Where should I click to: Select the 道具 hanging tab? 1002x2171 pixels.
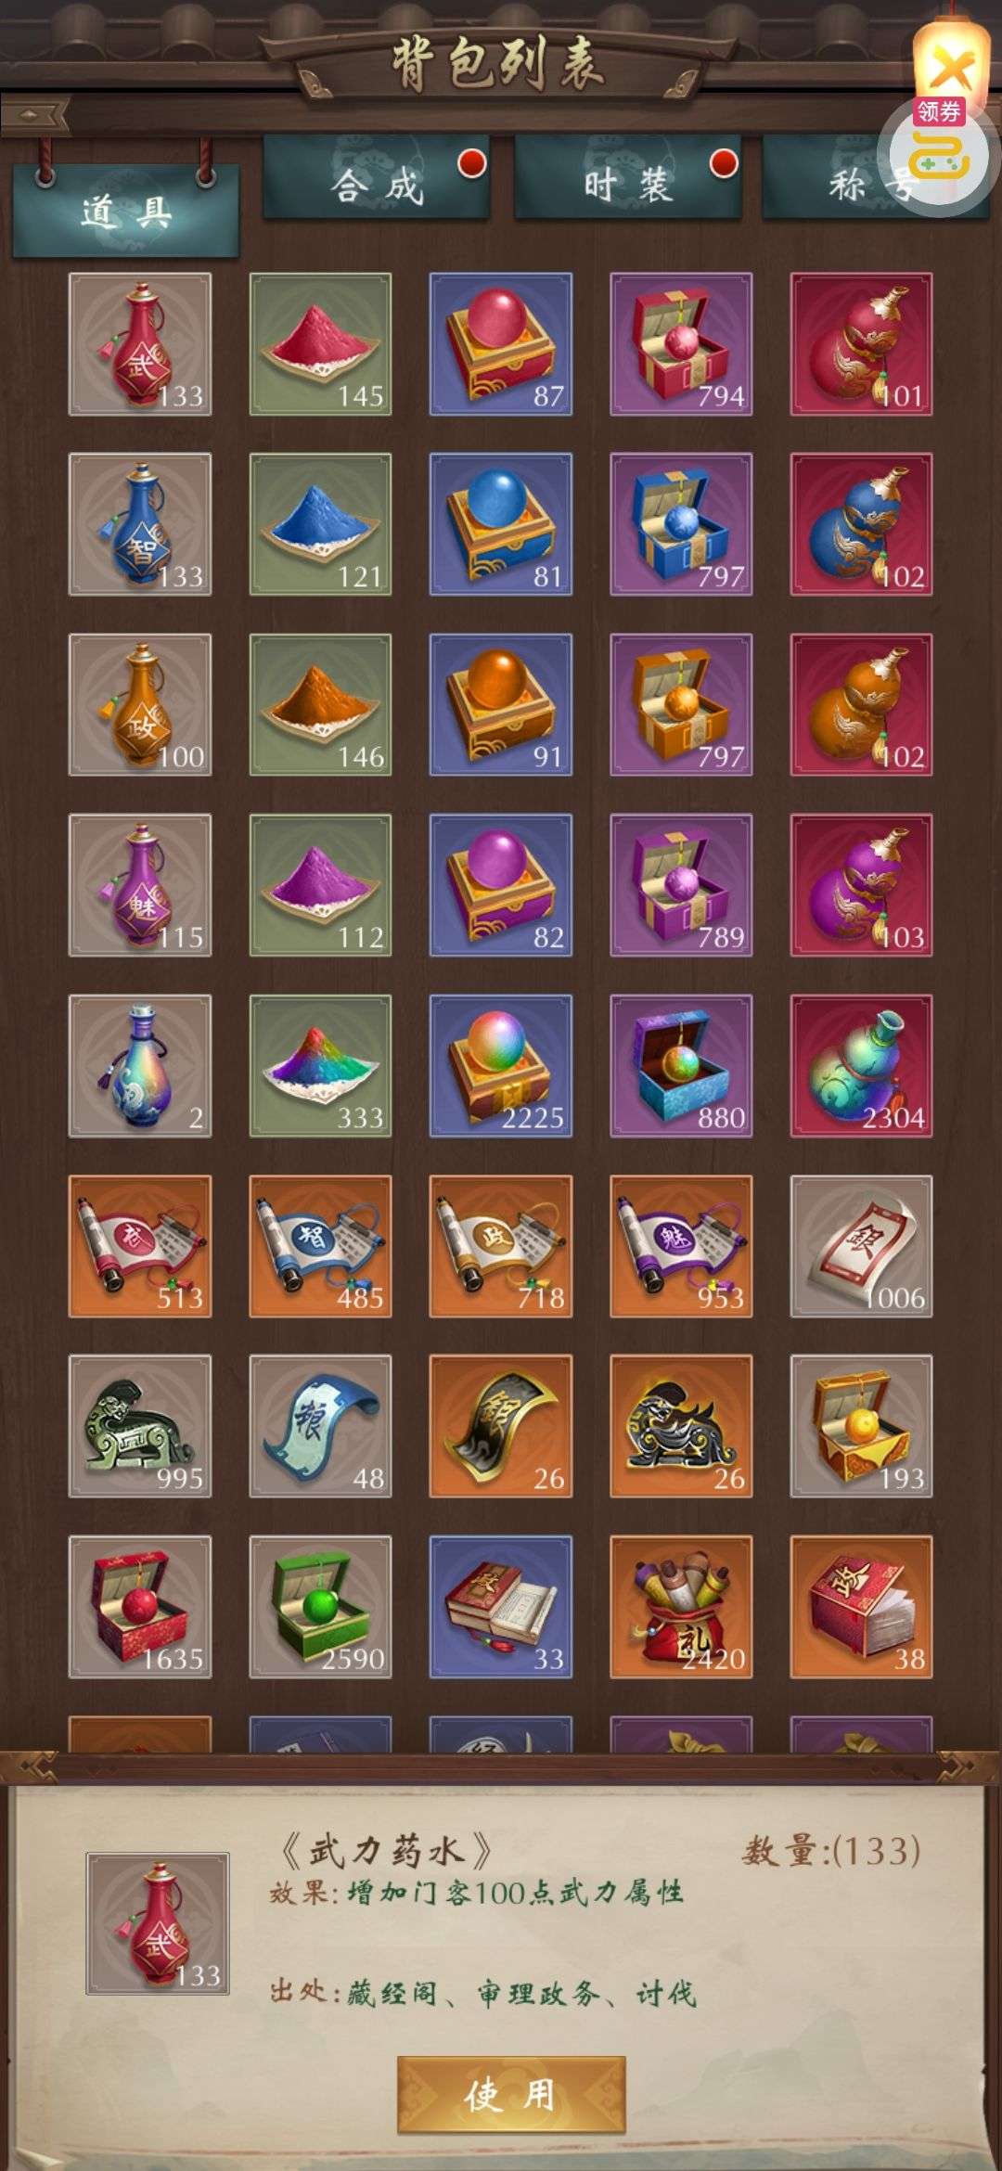pos(125,212)
